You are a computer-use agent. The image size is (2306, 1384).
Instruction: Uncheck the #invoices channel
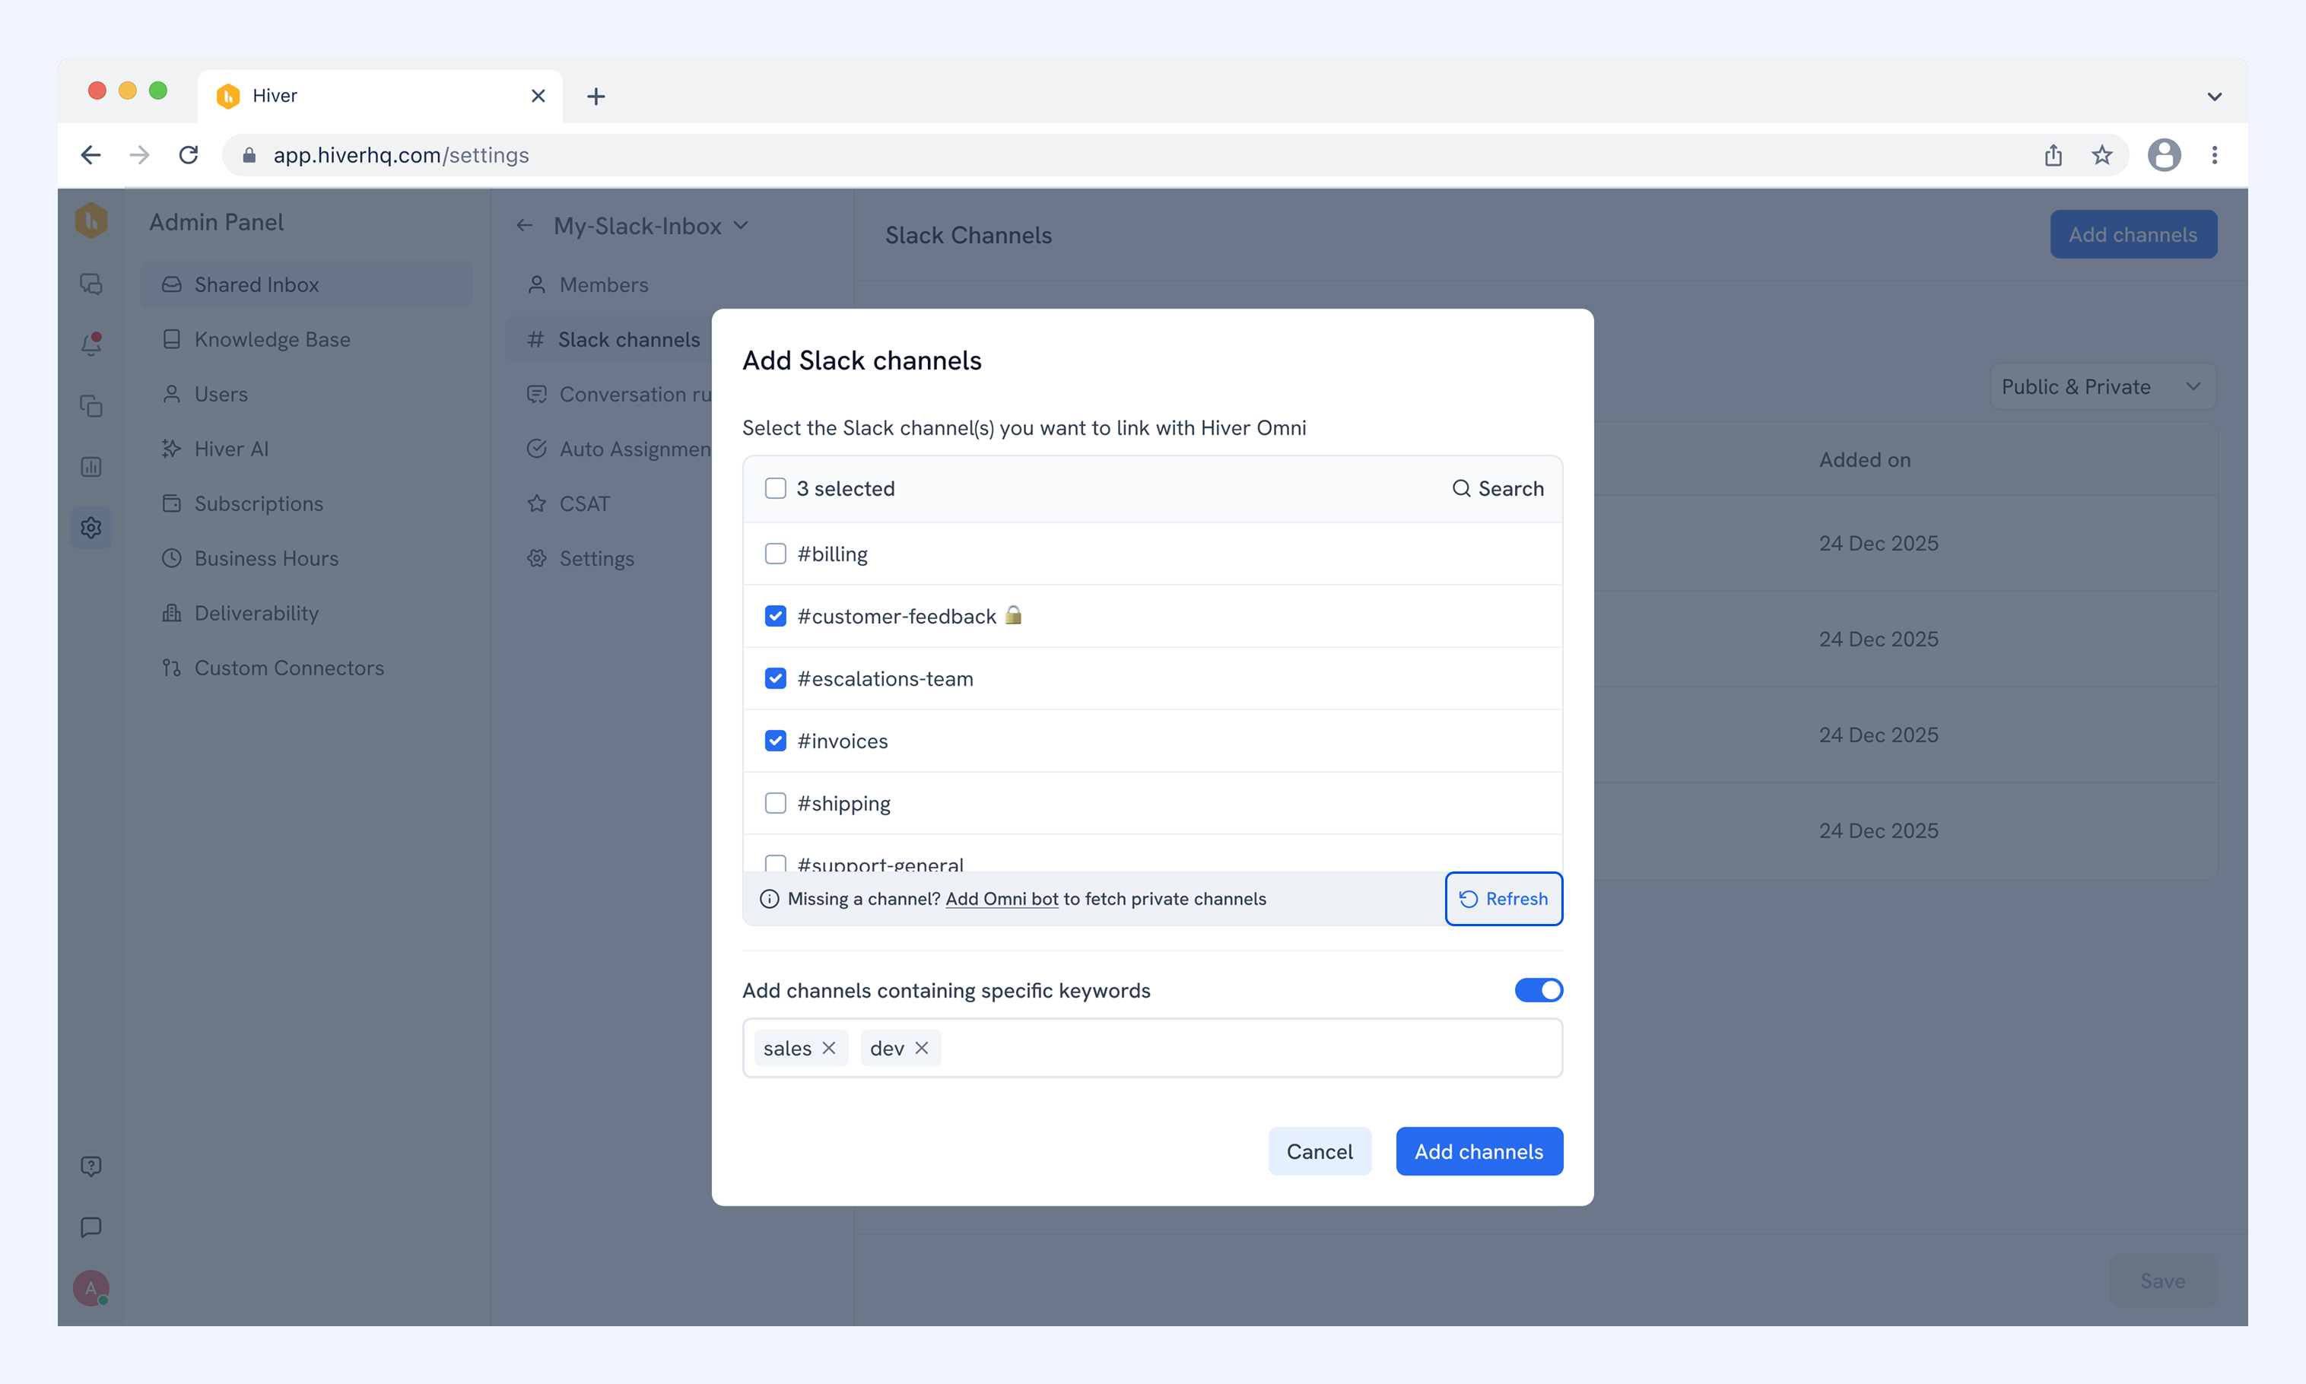click(775, 741)
